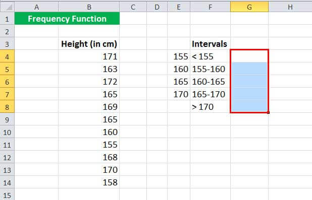Select cell E7 containing 170

coord(179,94)
